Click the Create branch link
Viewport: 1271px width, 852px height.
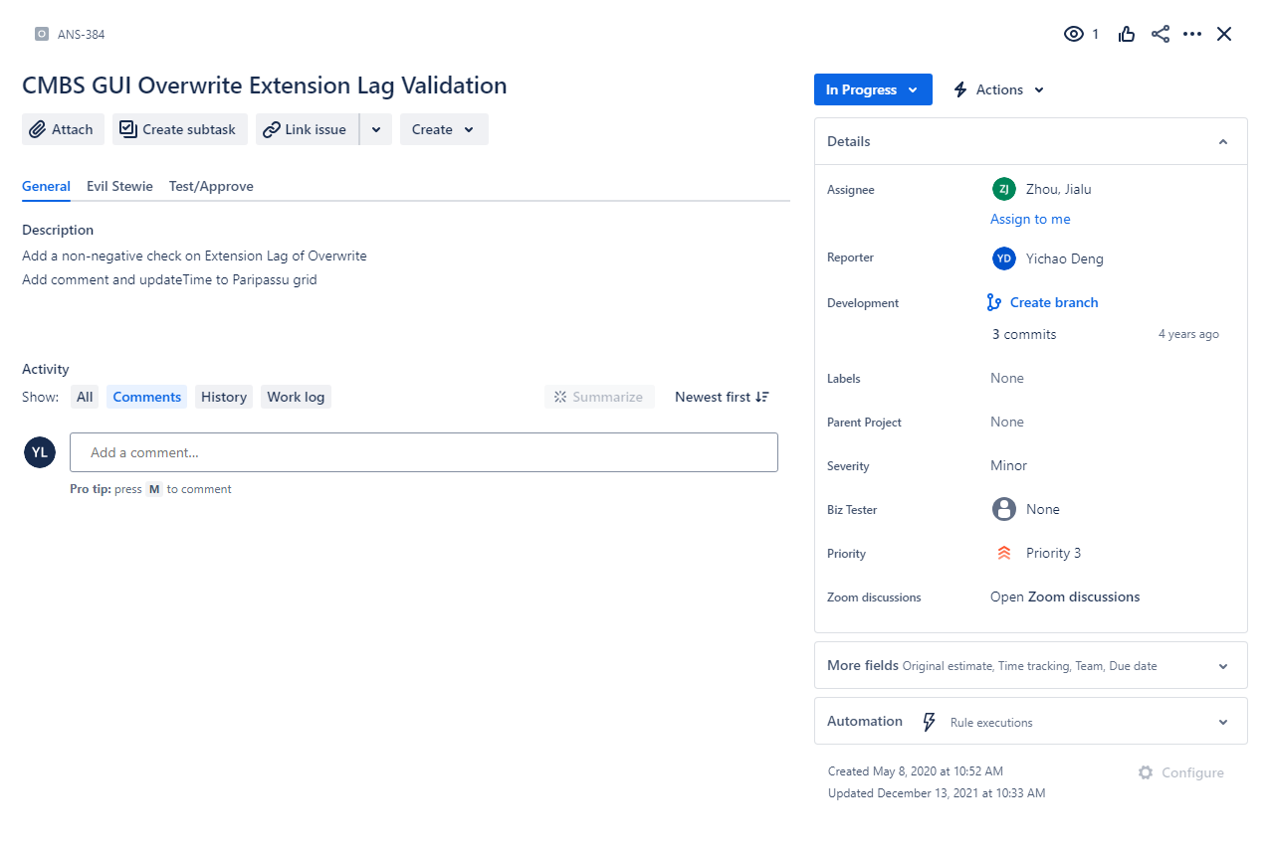point(1054,302)
